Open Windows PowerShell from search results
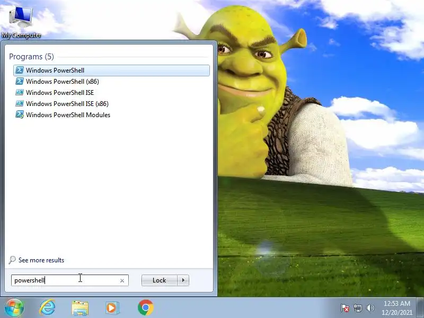424x318 pixels. tap(111, 70)
